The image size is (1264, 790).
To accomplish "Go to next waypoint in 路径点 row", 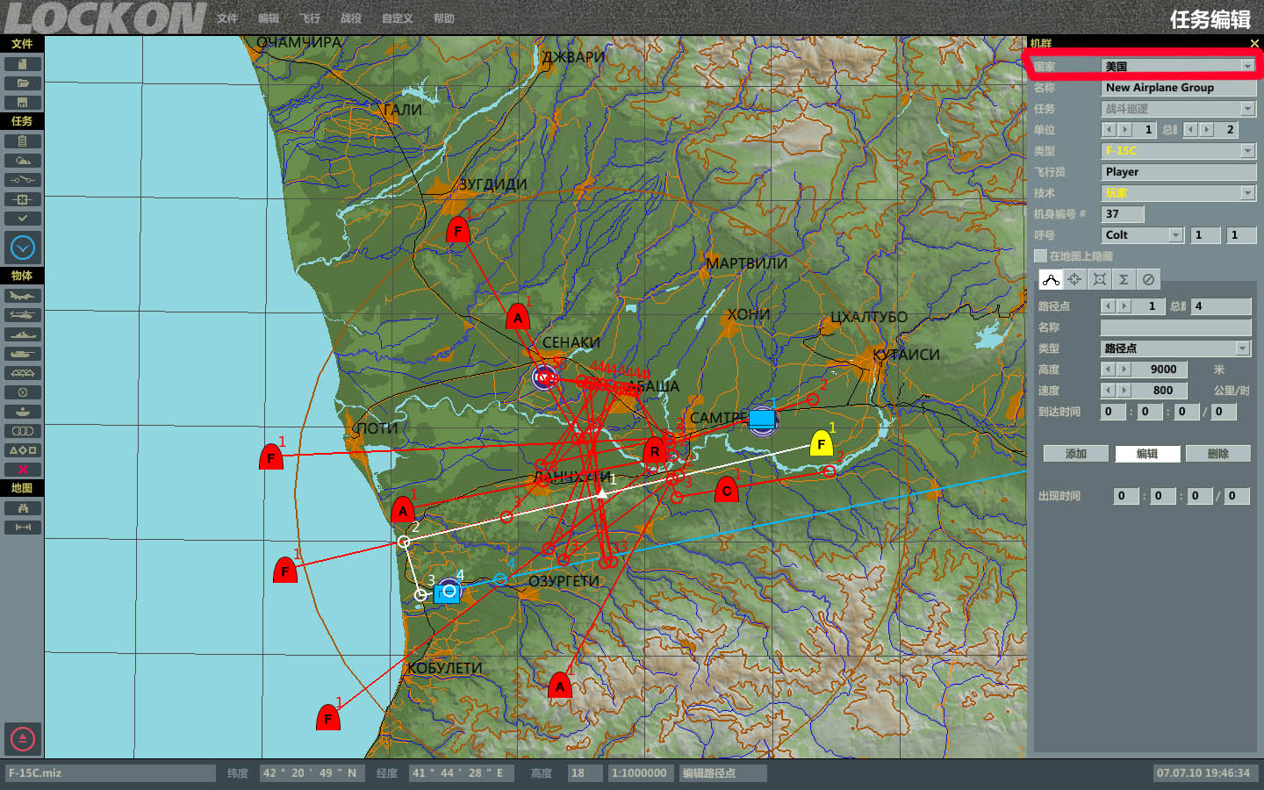I will click(x=1124, y=305).
